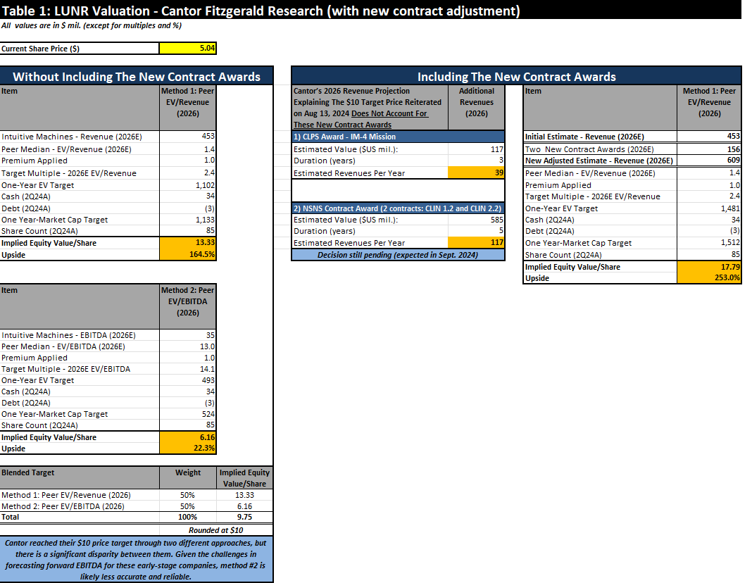Click the 'Rounded at $10' note
Viewport: 752px width, 583px height.
pos(216,530)
